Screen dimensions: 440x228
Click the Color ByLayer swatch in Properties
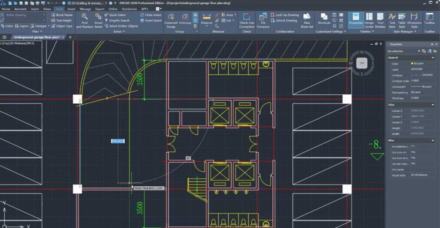point(412,64)
